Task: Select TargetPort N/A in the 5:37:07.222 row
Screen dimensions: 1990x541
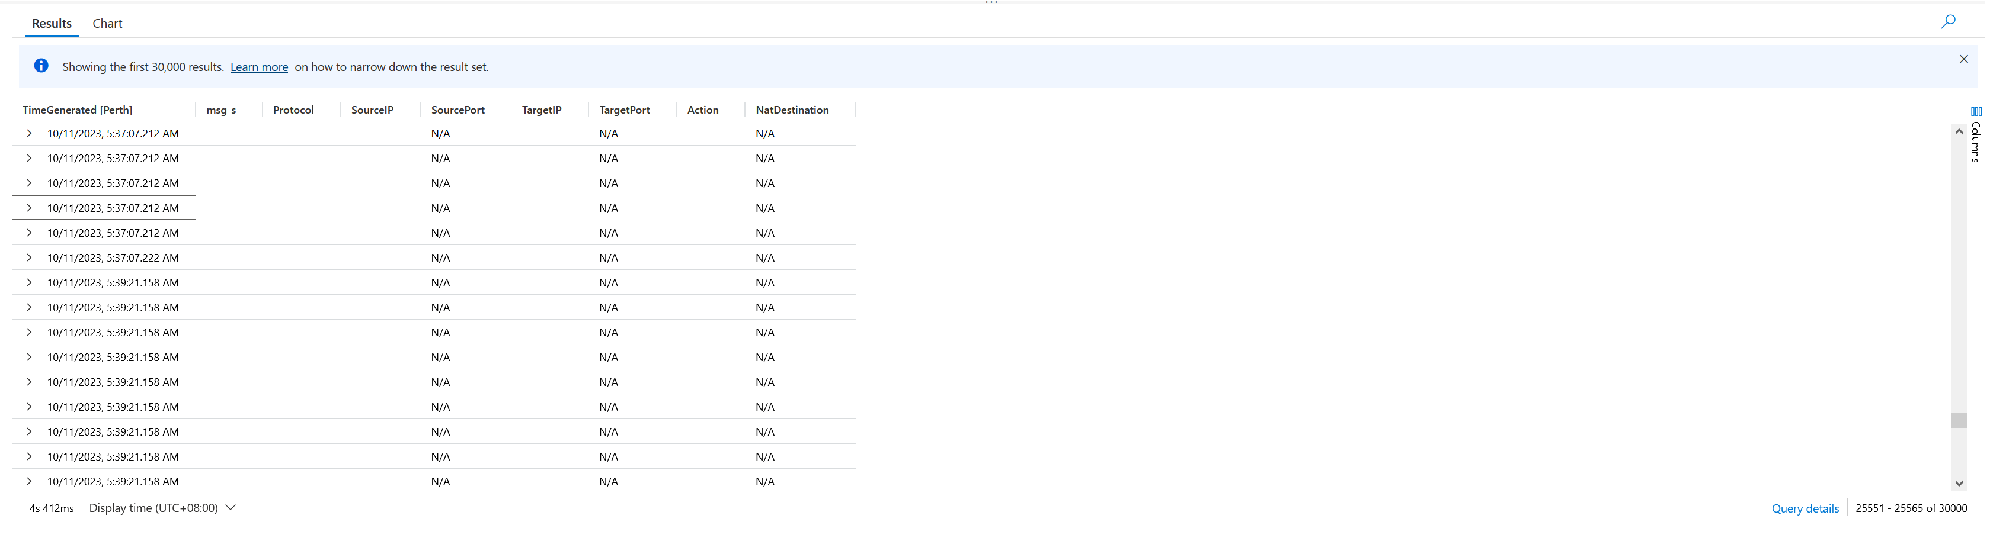Action: [609, 257]
